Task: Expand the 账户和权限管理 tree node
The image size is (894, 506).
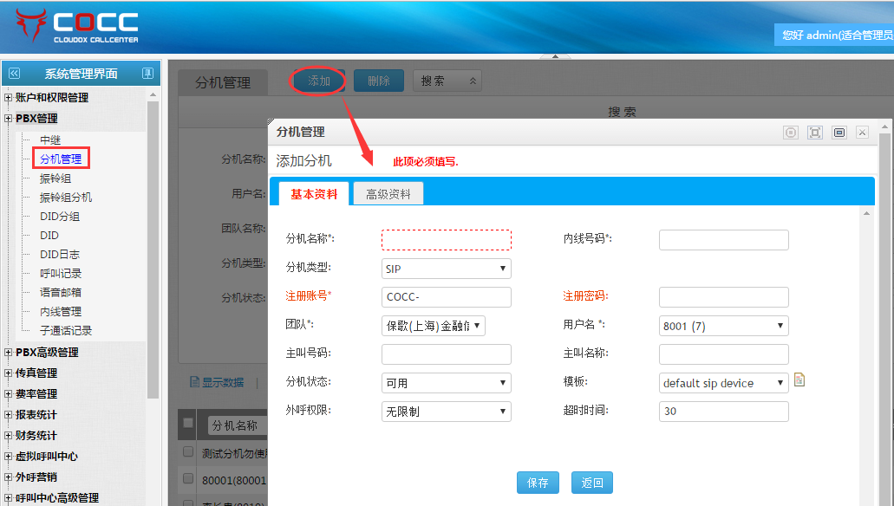Action: pos(9,98)
